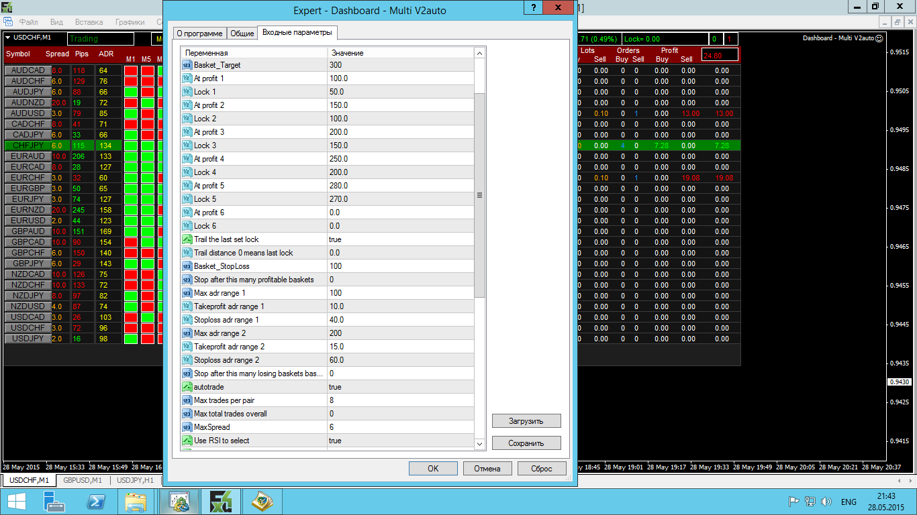Switch to the О программе tab

pos(199,34)
